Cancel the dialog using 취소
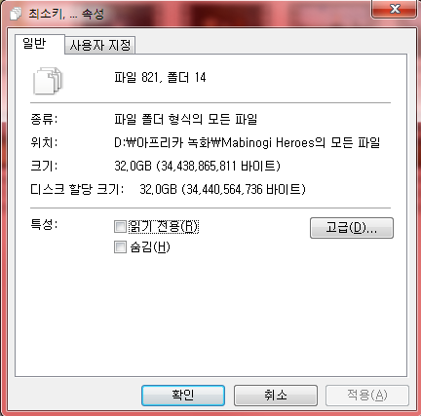The width and height of the screenshot is (421, 416). 276,395
